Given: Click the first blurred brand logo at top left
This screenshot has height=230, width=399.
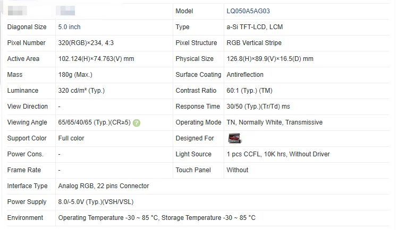Looking at the screenshot, I should tap(18, 11).
